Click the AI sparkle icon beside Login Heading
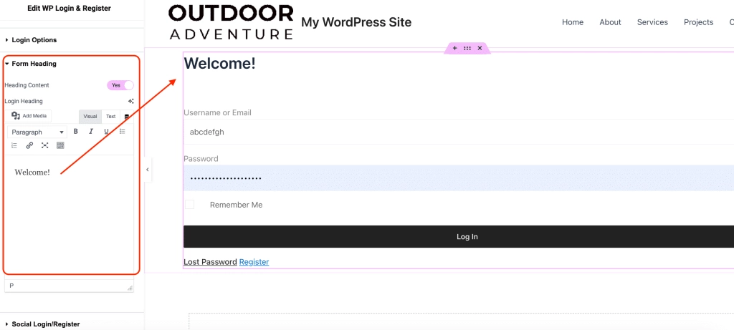The height and width of the screenshot is (330, 734). [x=130, y=101]
